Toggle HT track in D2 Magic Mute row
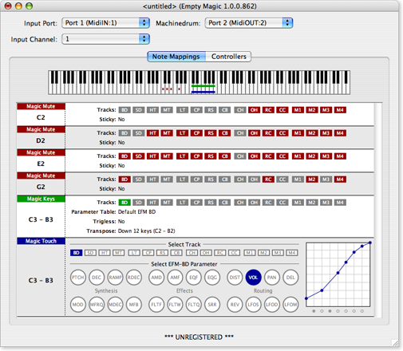The height and width of the screenshot is (351, 403). pos(152,133)
